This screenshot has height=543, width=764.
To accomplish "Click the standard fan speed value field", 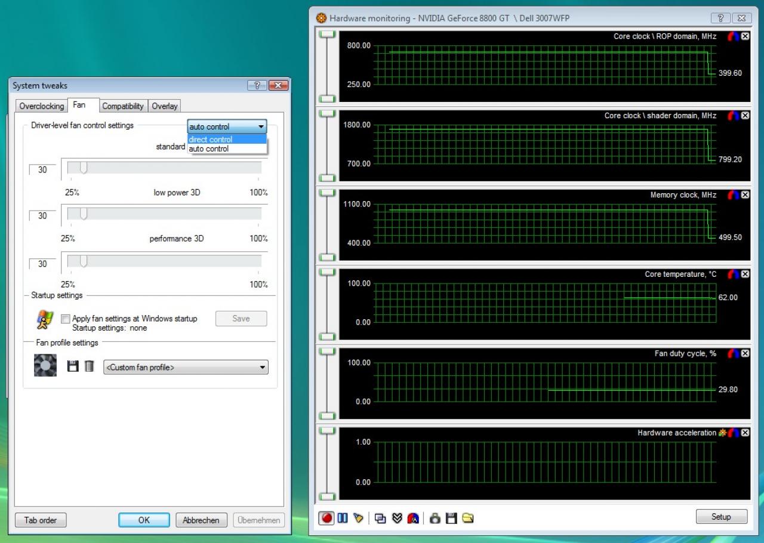I will (42, 170).
